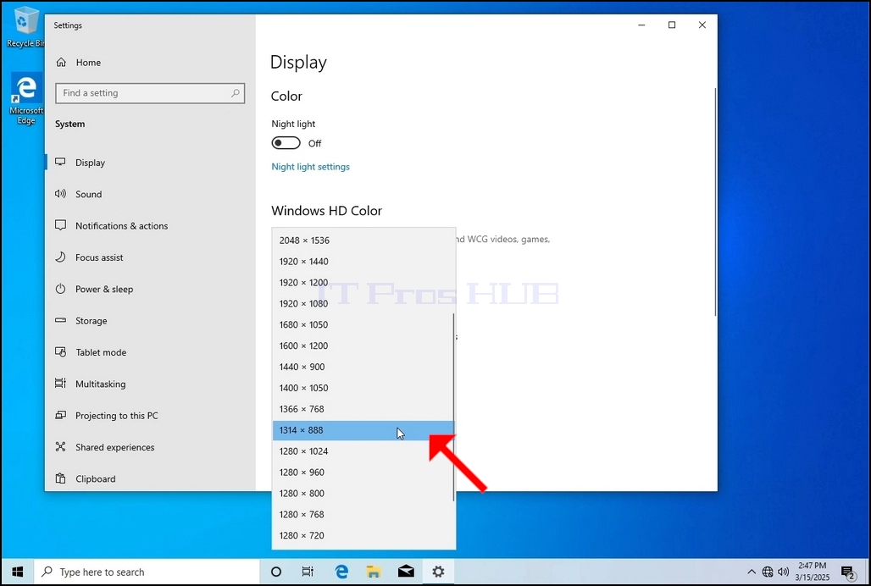Click the Display page scrollbar
The image size is (871, 586).
point(715,202)
